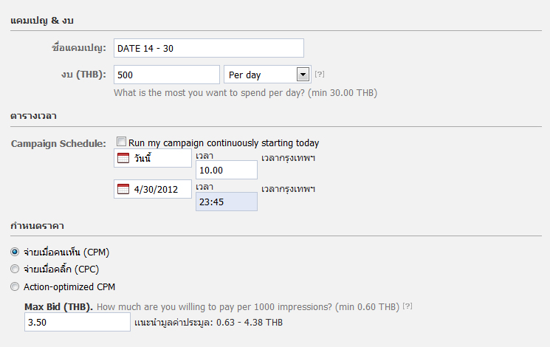The height and width of the screenshot is (347, 550).
Task: Check Run my campaign continuously starting today
Action: click(x=121, y=142)
